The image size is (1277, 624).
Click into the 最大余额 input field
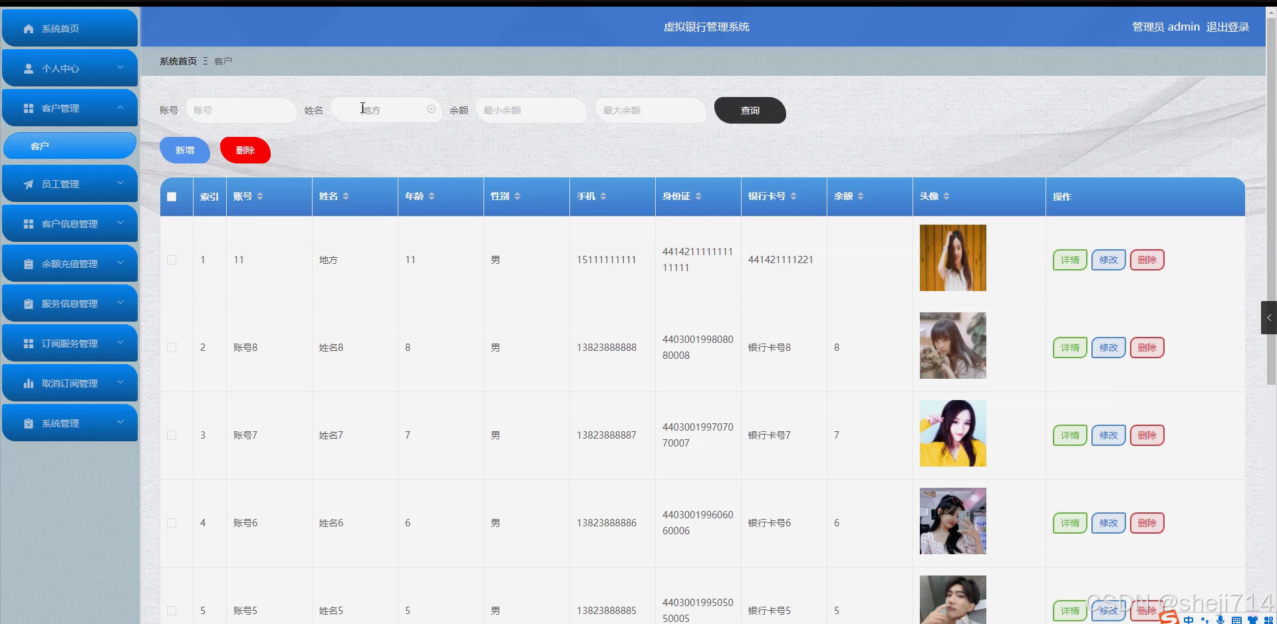650,110
